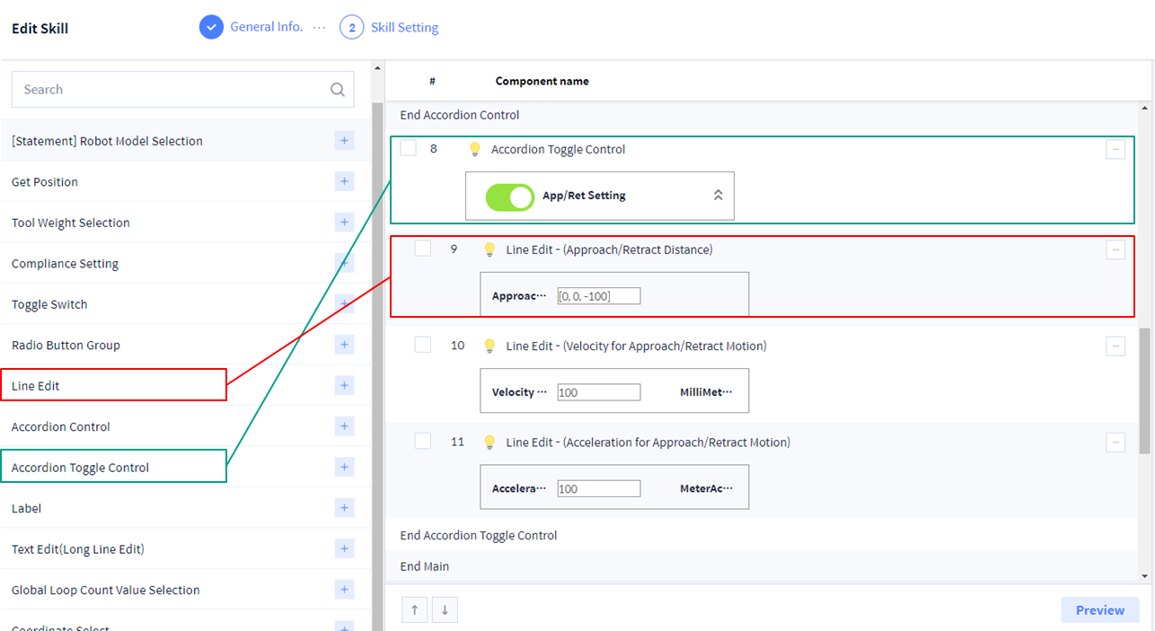Collapse the App/Ret Setting accordion chevron

pyautogui.click(x=718, y=196)
